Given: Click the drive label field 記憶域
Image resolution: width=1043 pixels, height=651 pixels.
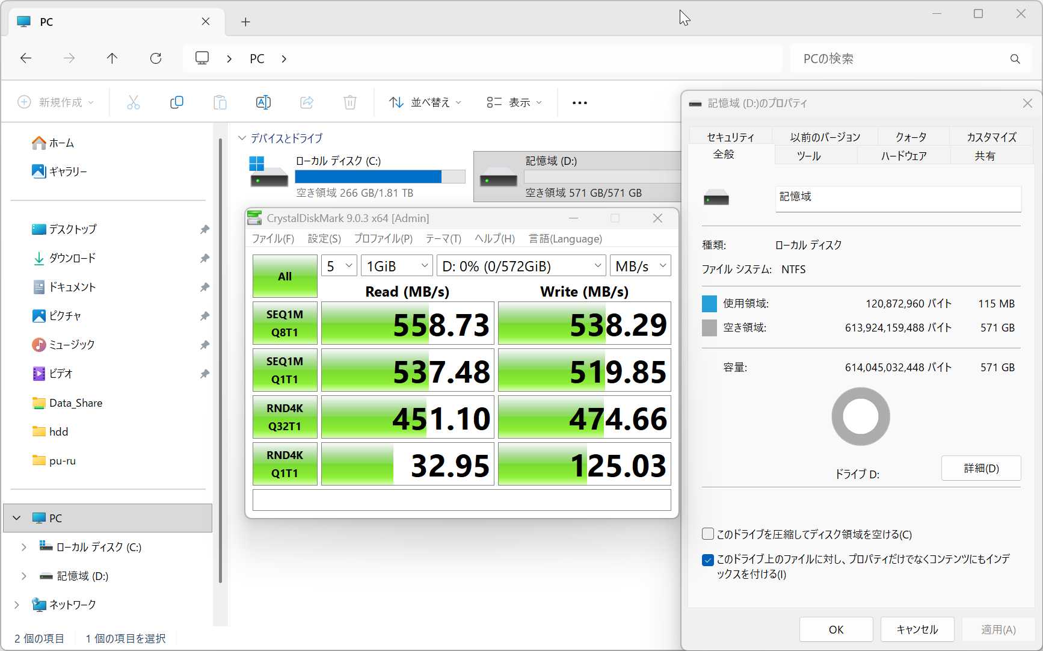Looking at the screenshot, I should point(898,198).
